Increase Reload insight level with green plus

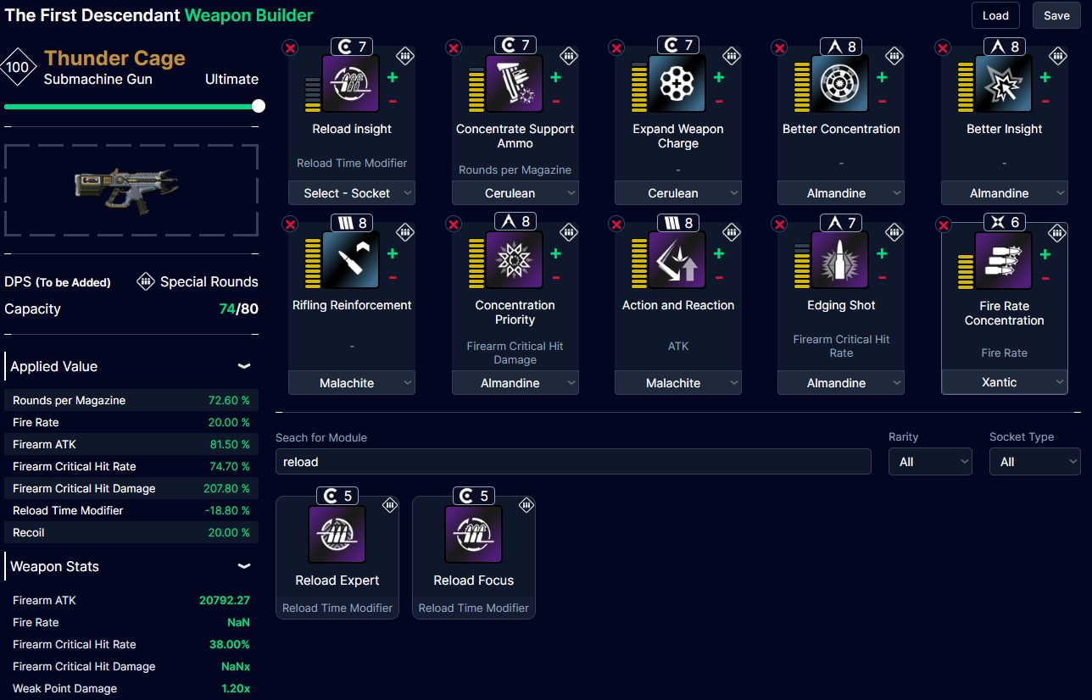click(393, 77)
